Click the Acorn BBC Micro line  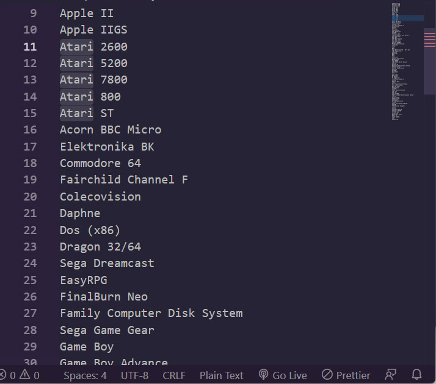[x=111, y=130]
